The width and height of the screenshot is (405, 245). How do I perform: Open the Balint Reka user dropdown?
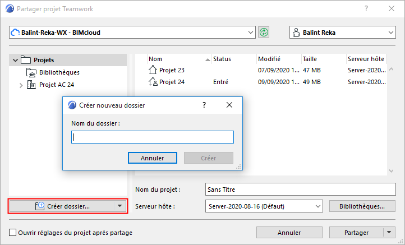tap(390, 33)
